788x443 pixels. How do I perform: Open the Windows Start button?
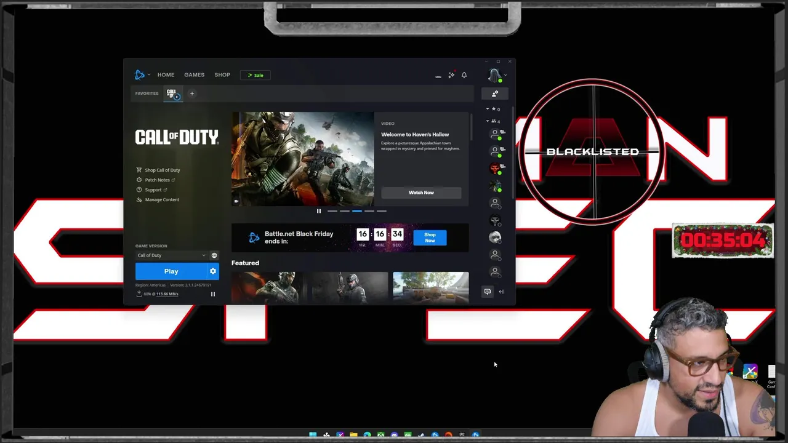tap(313, 436)
